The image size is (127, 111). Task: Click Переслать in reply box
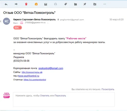(x=60, y=96)
